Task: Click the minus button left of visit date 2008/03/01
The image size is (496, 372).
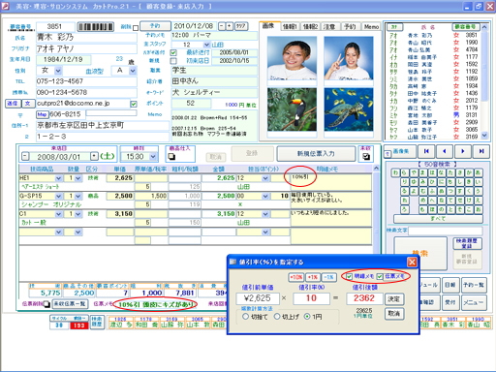Action: 25,157
